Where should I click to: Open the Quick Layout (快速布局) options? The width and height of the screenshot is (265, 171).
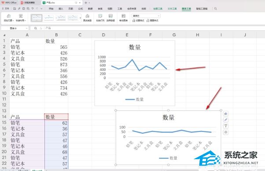pyautogui.click(x=21, y=18)
